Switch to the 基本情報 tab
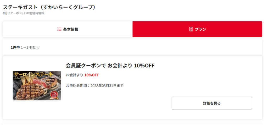 71,29
